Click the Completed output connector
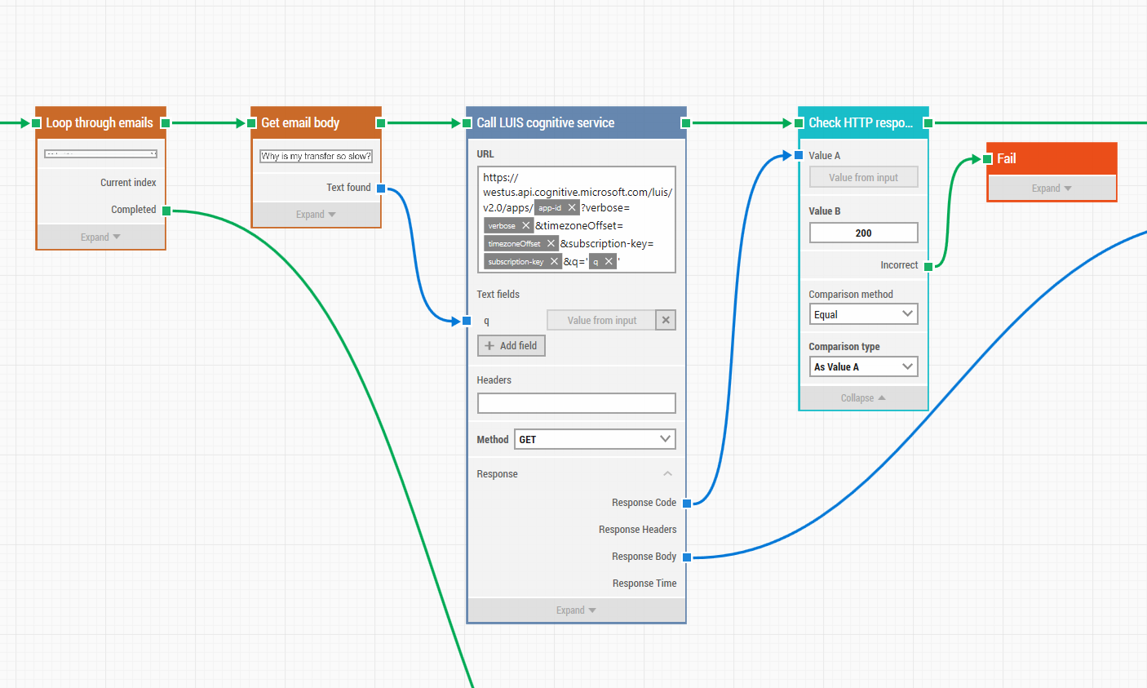 [x=166, y=211]
